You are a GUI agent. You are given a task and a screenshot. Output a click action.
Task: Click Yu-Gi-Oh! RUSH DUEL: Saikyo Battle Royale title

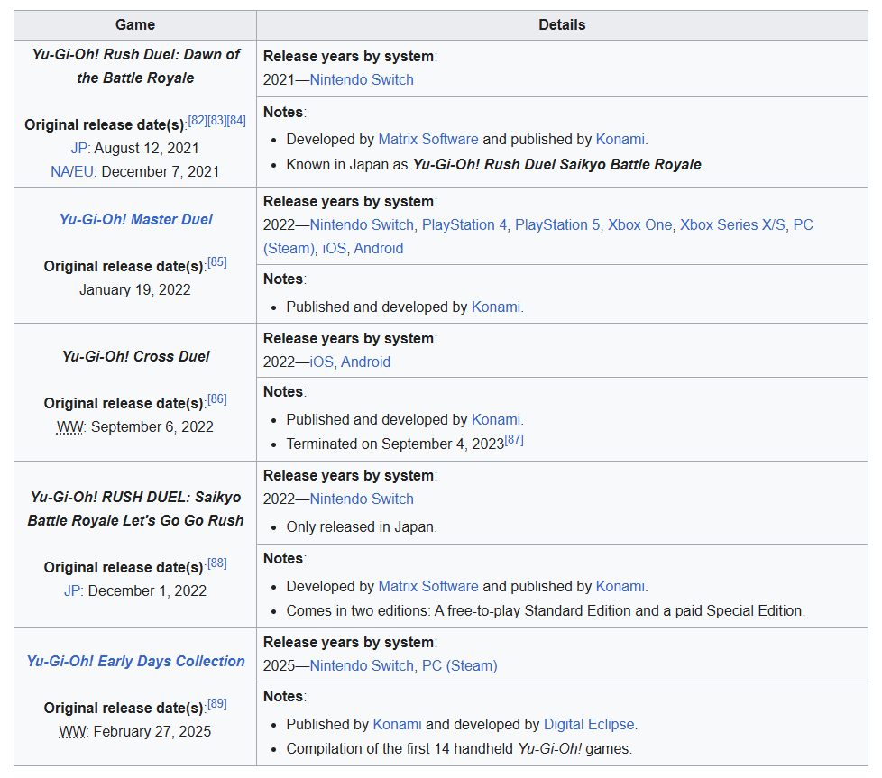tap(135, 508)
